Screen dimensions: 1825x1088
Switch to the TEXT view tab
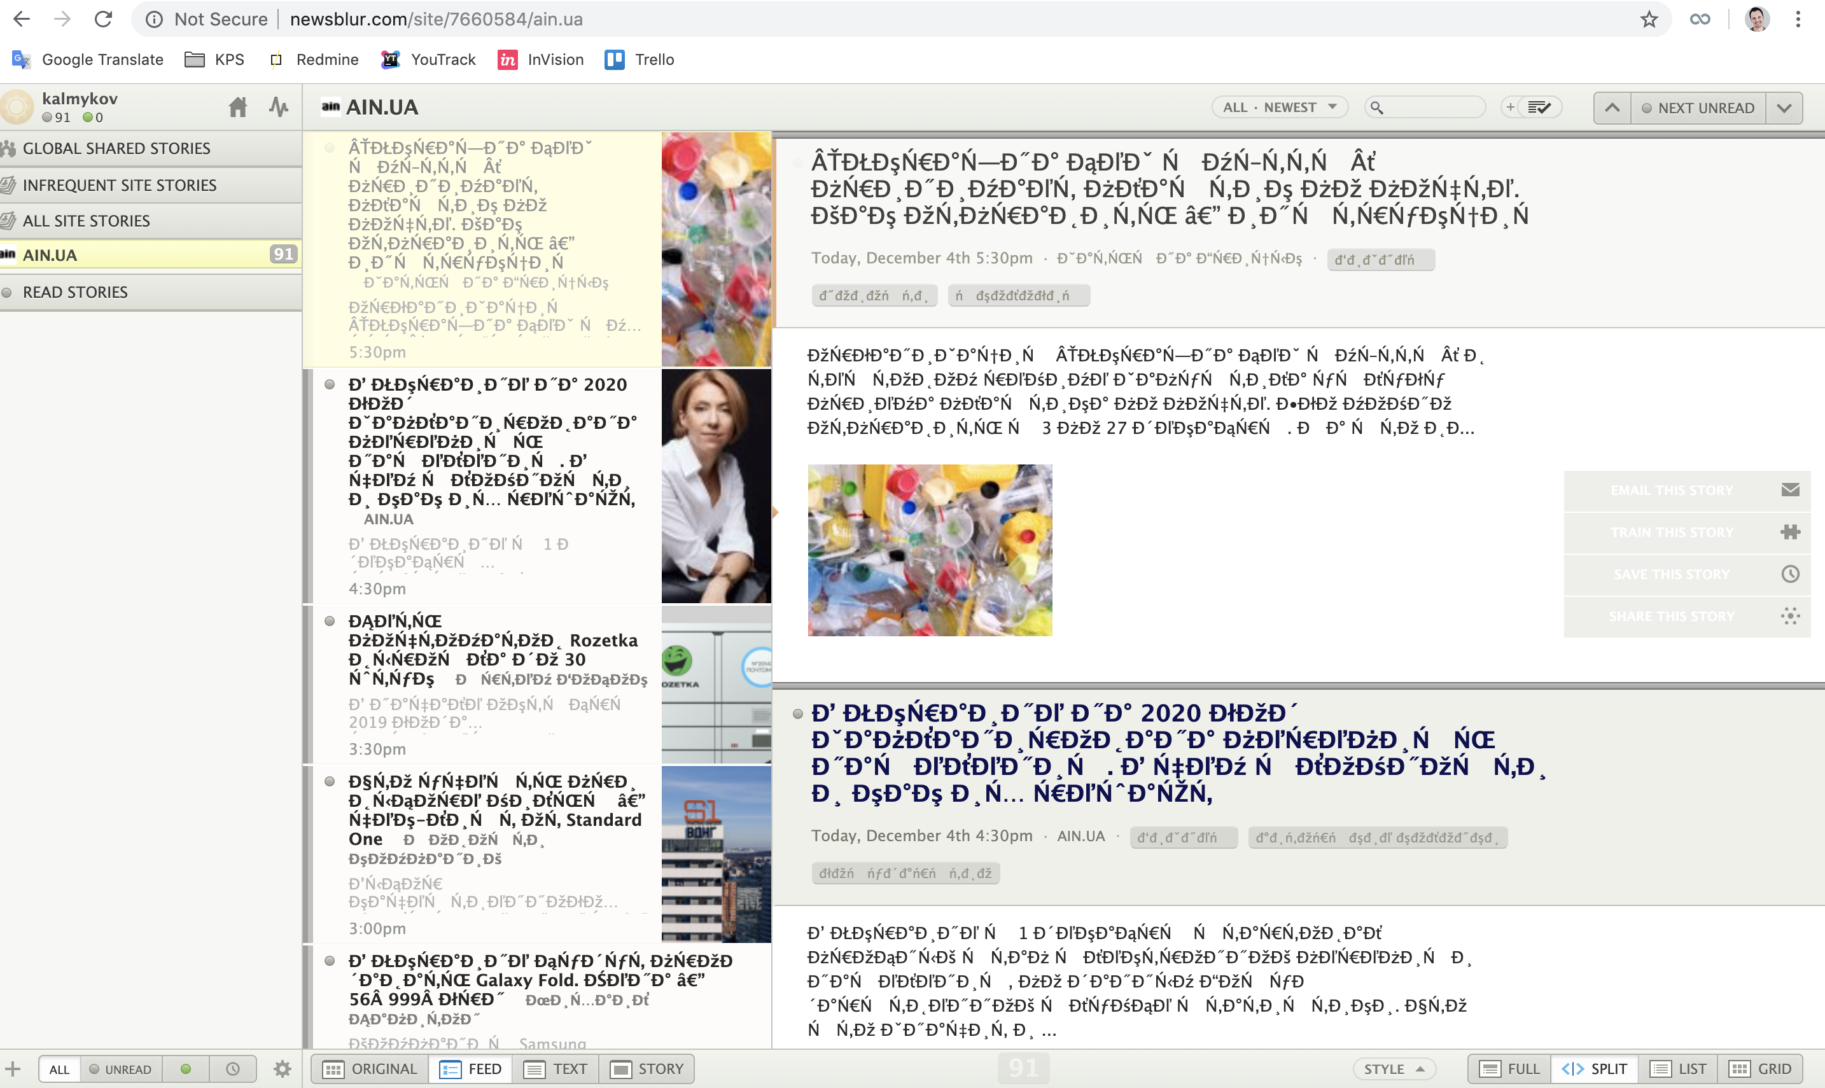(556, 1069)
